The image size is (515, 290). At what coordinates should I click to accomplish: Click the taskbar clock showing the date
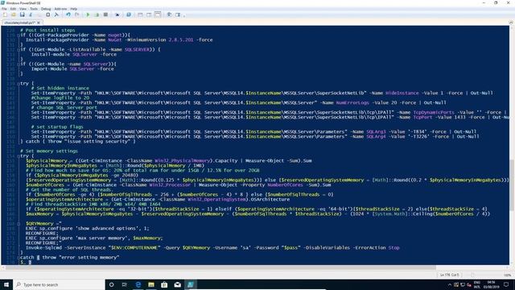(492, 284)
